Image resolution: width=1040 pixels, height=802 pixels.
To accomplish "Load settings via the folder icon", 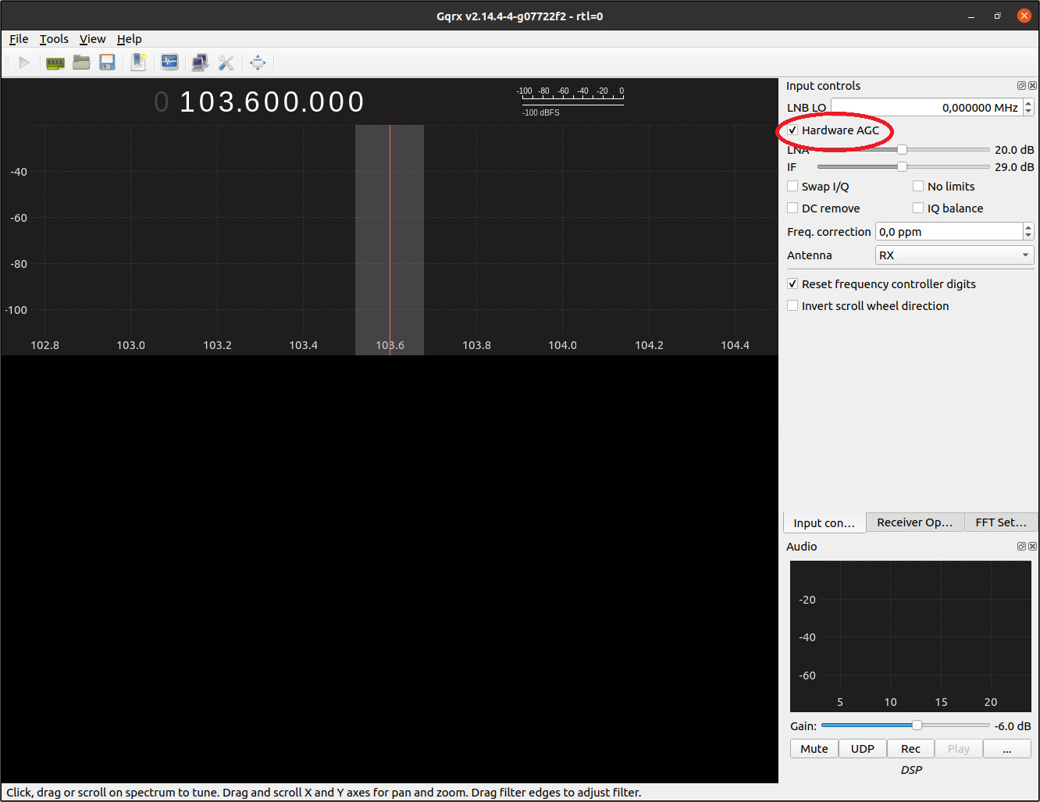I will coord(81,62).
